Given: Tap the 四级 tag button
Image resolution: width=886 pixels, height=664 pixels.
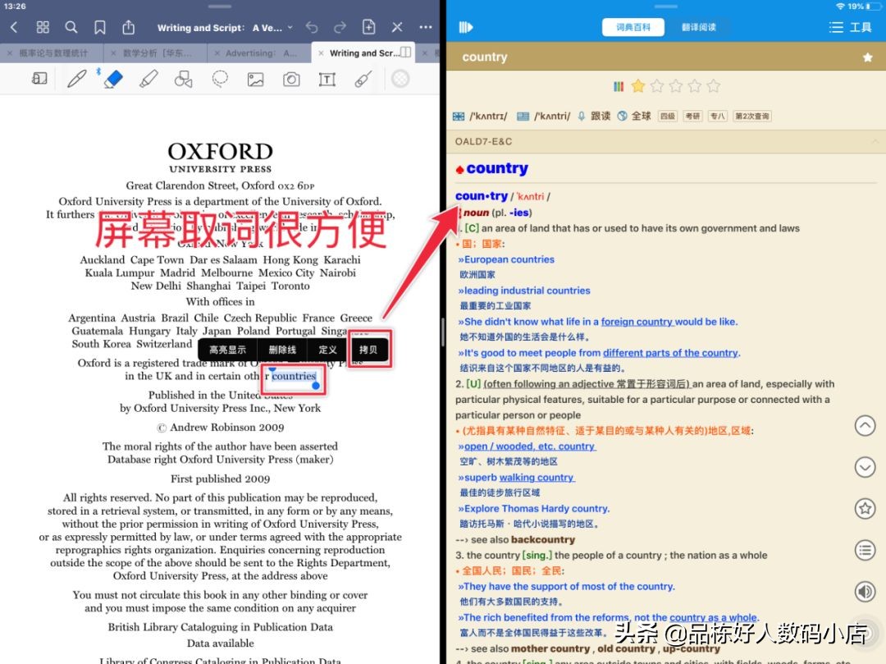Looking at the screenshot, I should 668,116.
